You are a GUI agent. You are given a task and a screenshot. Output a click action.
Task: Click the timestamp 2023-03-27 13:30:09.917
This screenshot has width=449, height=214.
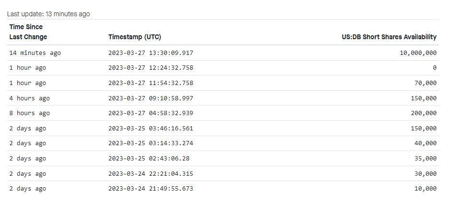tap(150, 53)
